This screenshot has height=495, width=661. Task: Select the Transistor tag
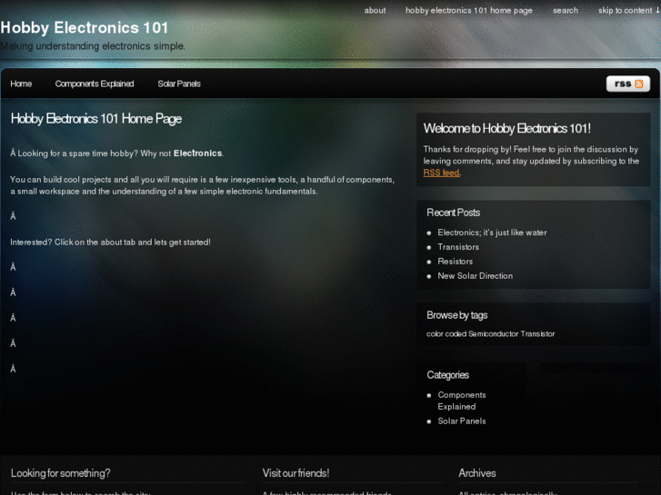point(537,334)
